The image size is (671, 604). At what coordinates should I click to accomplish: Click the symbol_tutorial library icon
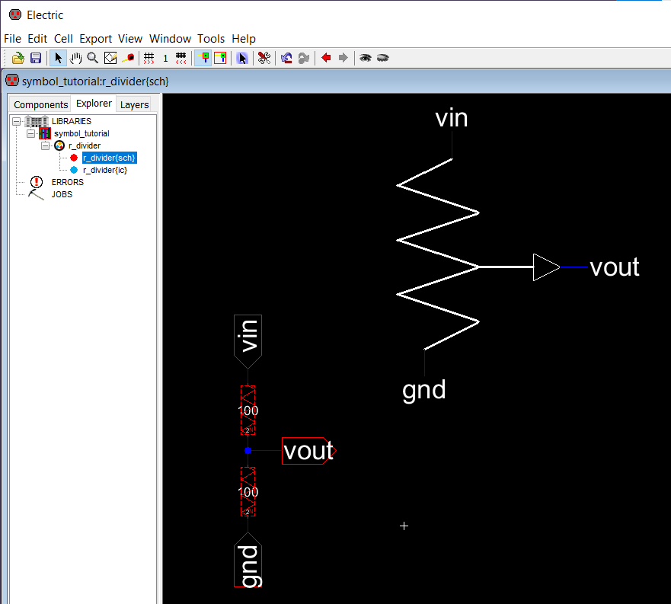tap(44, 133)
